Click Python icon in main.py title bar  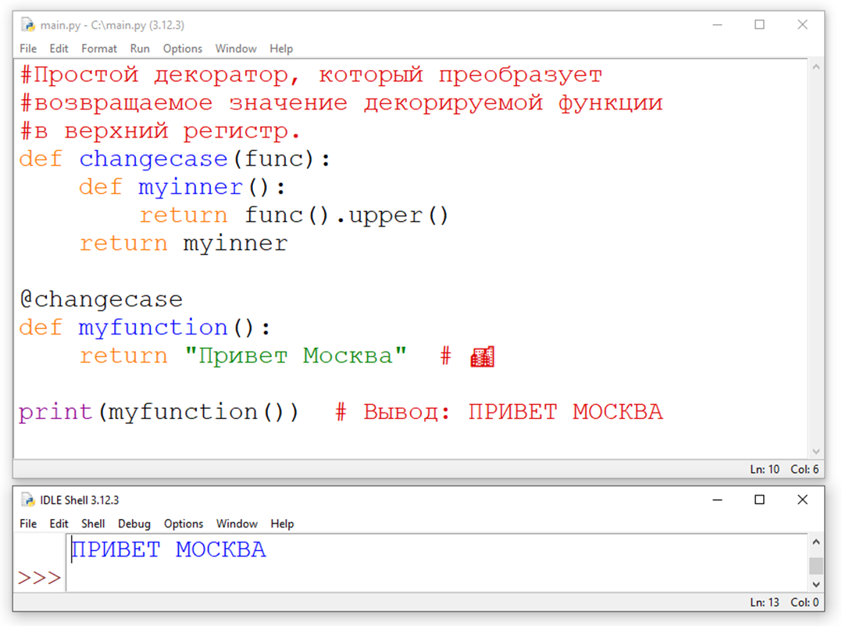(x=28, y=25)
